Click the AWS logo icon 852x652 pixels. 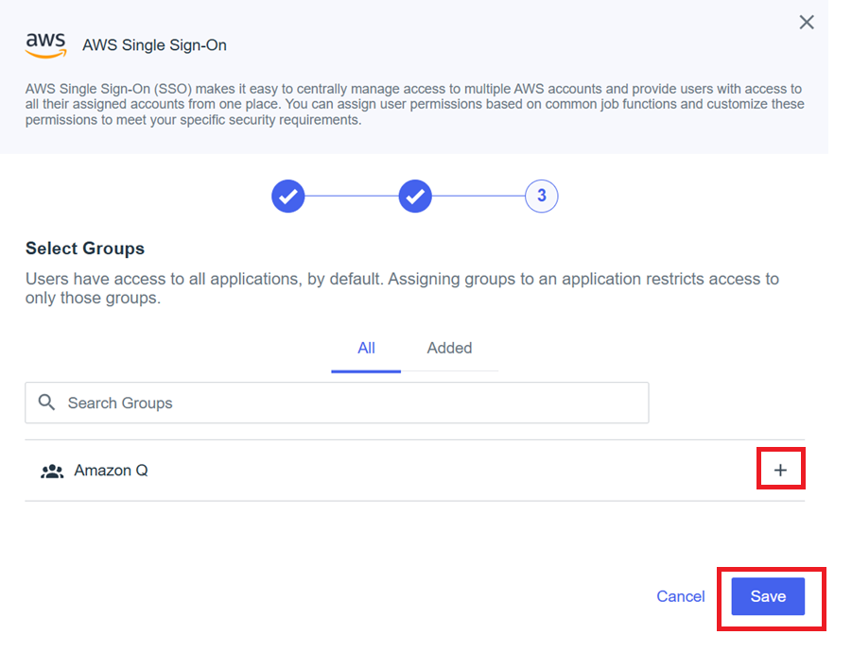(45, 43)
